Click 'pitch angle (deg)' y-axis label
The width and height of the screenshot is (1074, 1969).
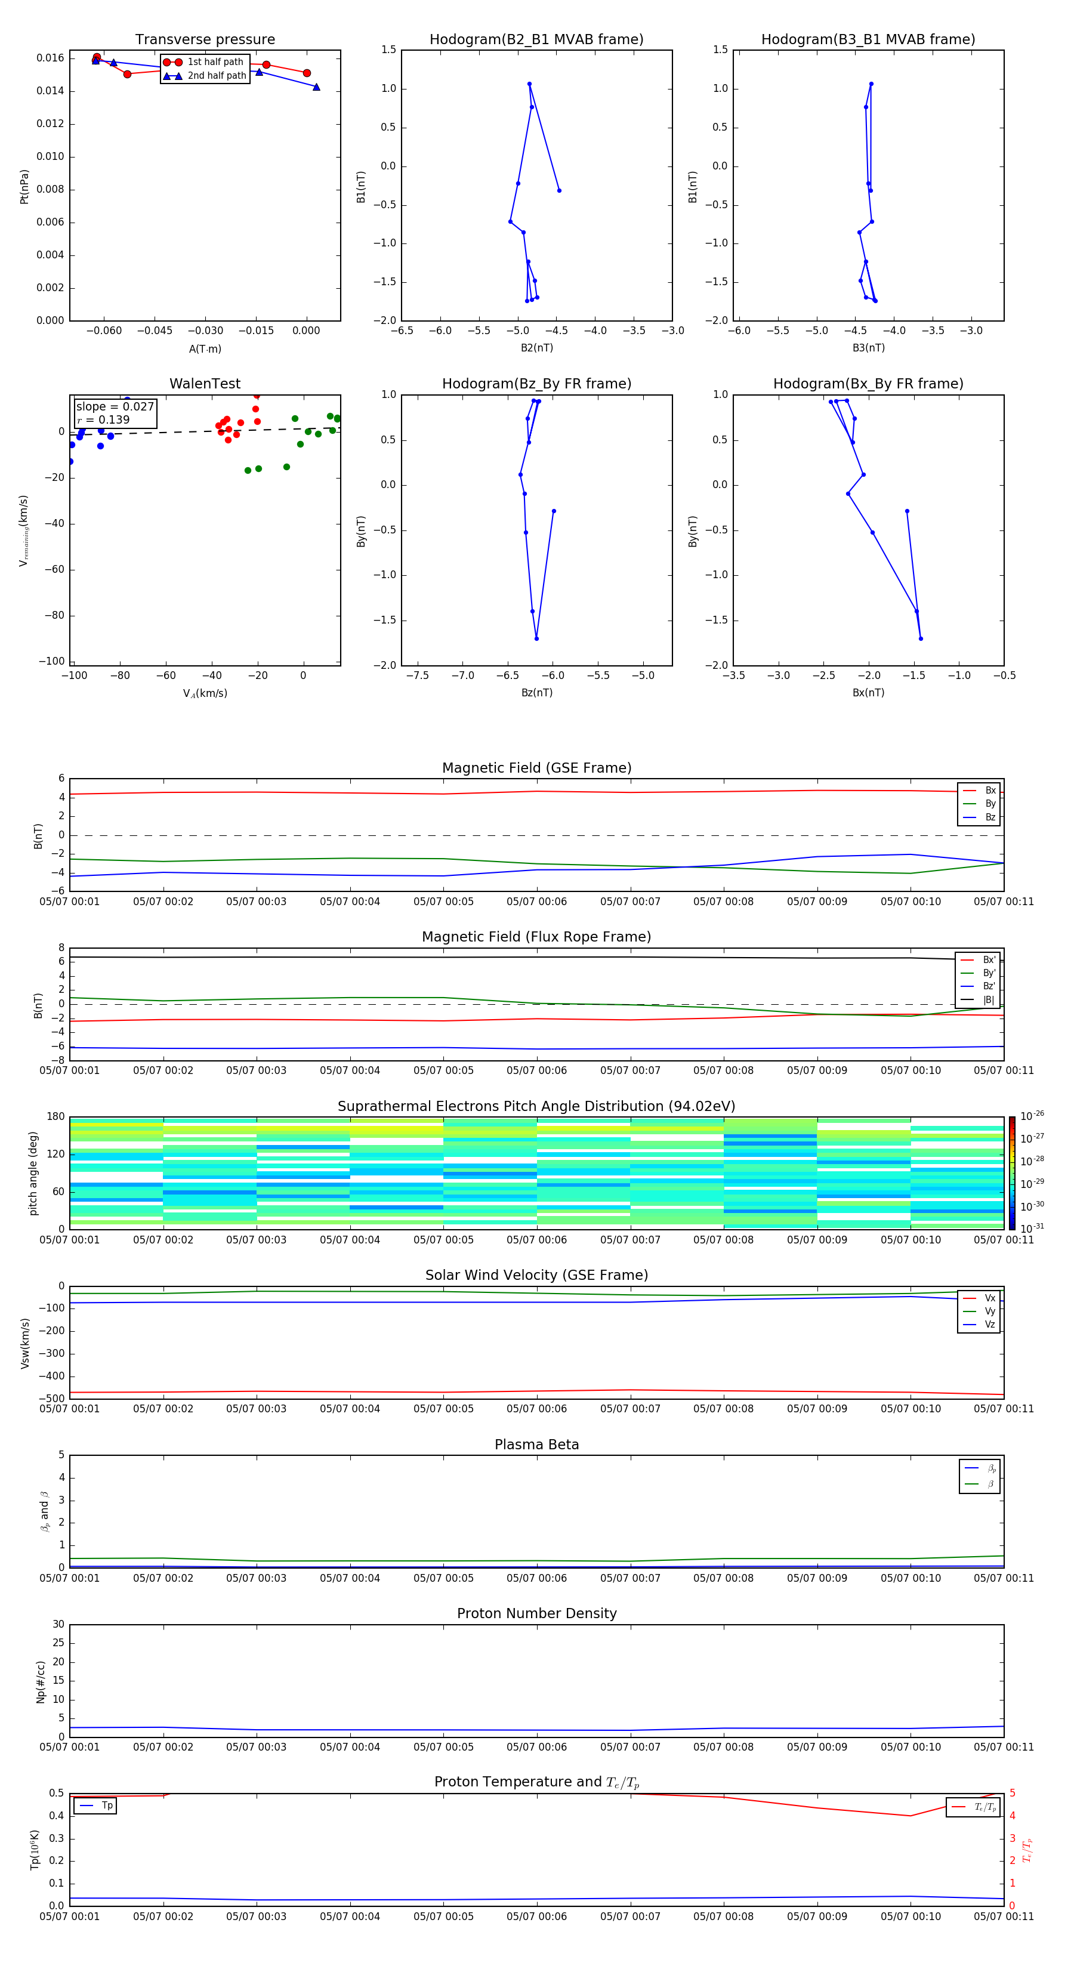33,1173
